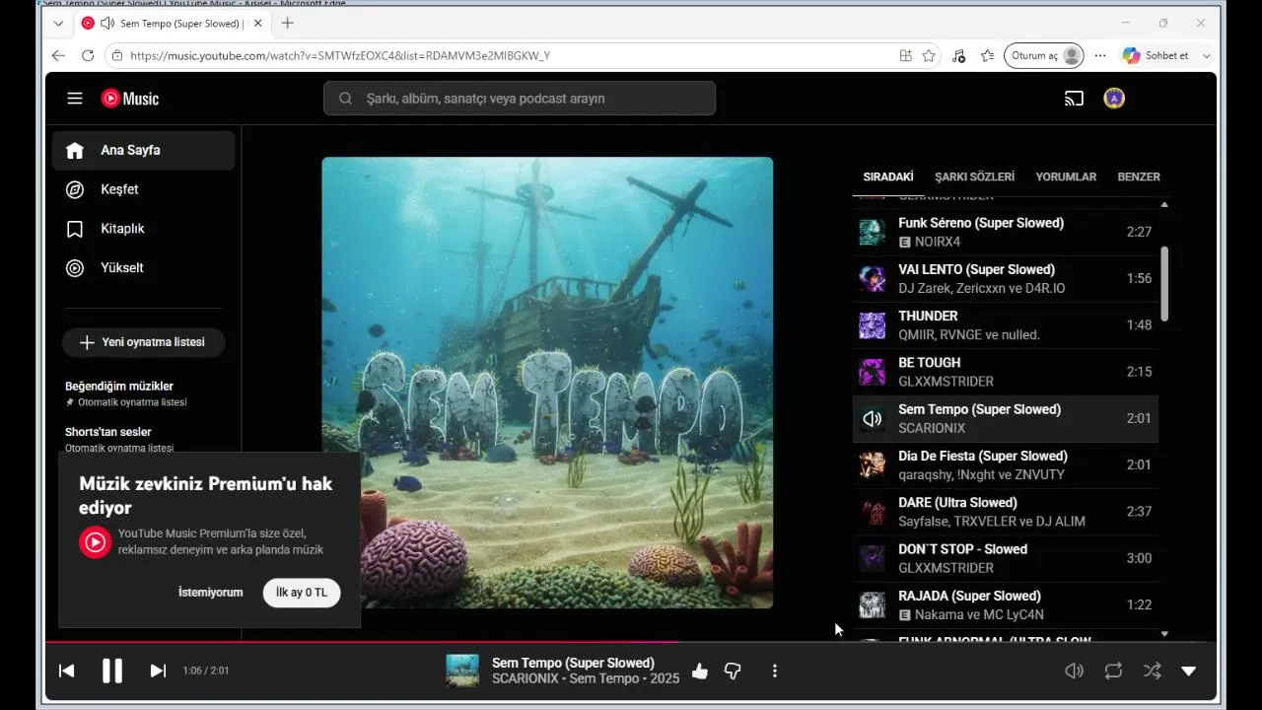The width and height of the screenshot is (1262, 710).
Task: Switch to the SIRADAKİ tab
Action: point(888,177)
